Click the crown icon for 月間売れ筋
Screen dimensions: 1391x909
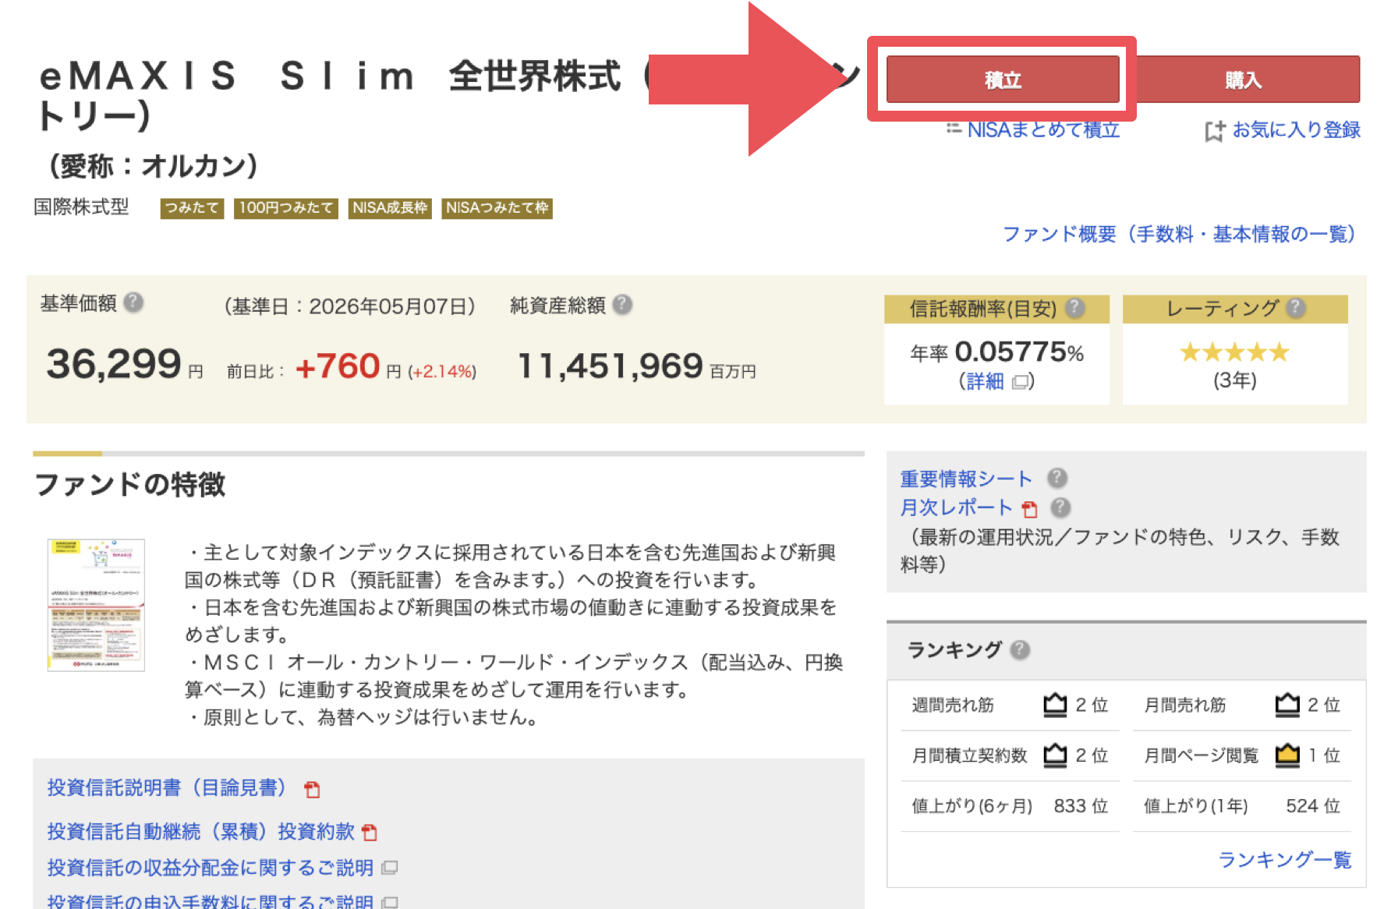pos(1287,705)
